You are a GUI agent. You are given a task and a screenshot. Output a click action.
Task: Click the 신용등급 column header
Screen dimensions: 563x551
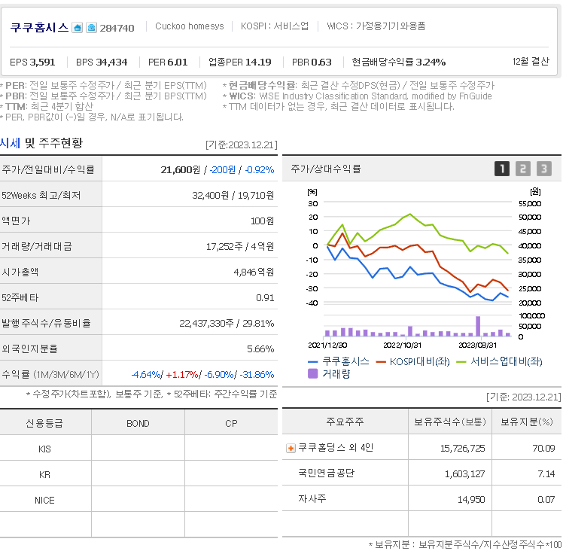click(45, 423)
